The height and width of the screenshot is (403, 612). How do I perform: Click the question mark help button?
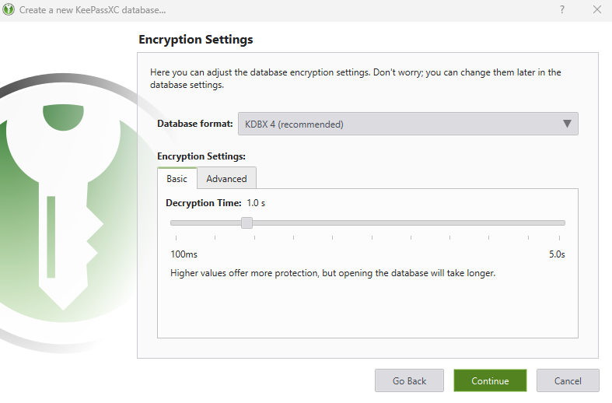click(562, 10)
